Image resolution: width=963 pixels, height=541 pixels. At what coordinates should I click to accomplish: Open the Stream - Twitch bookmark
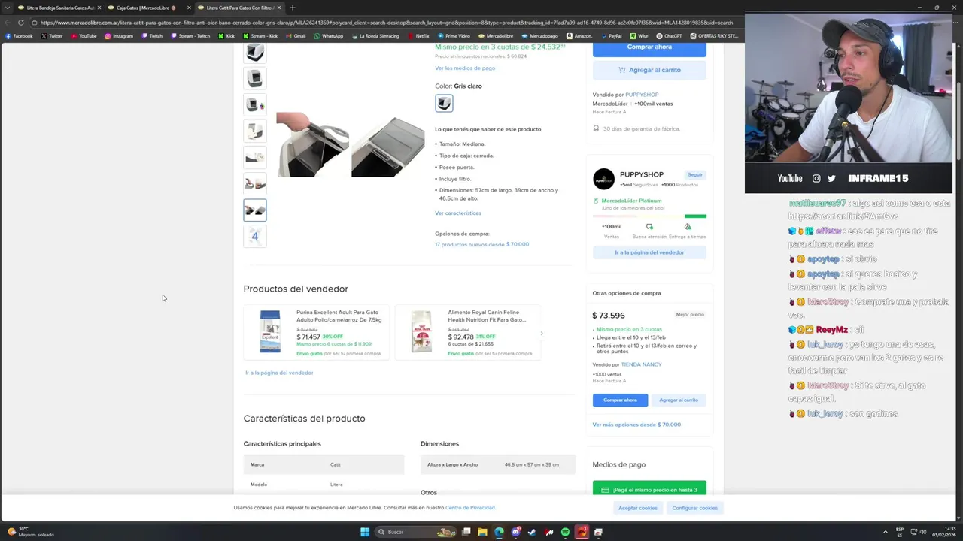point(189,36)
